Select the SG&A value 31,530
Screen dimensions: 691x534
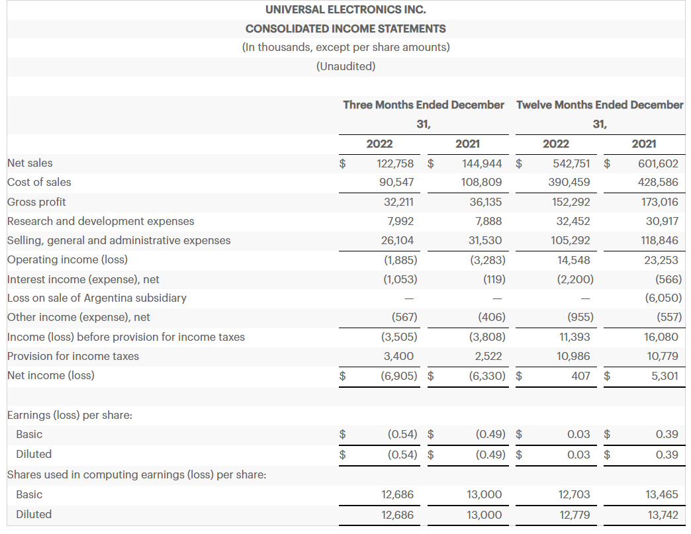[485, 240]
